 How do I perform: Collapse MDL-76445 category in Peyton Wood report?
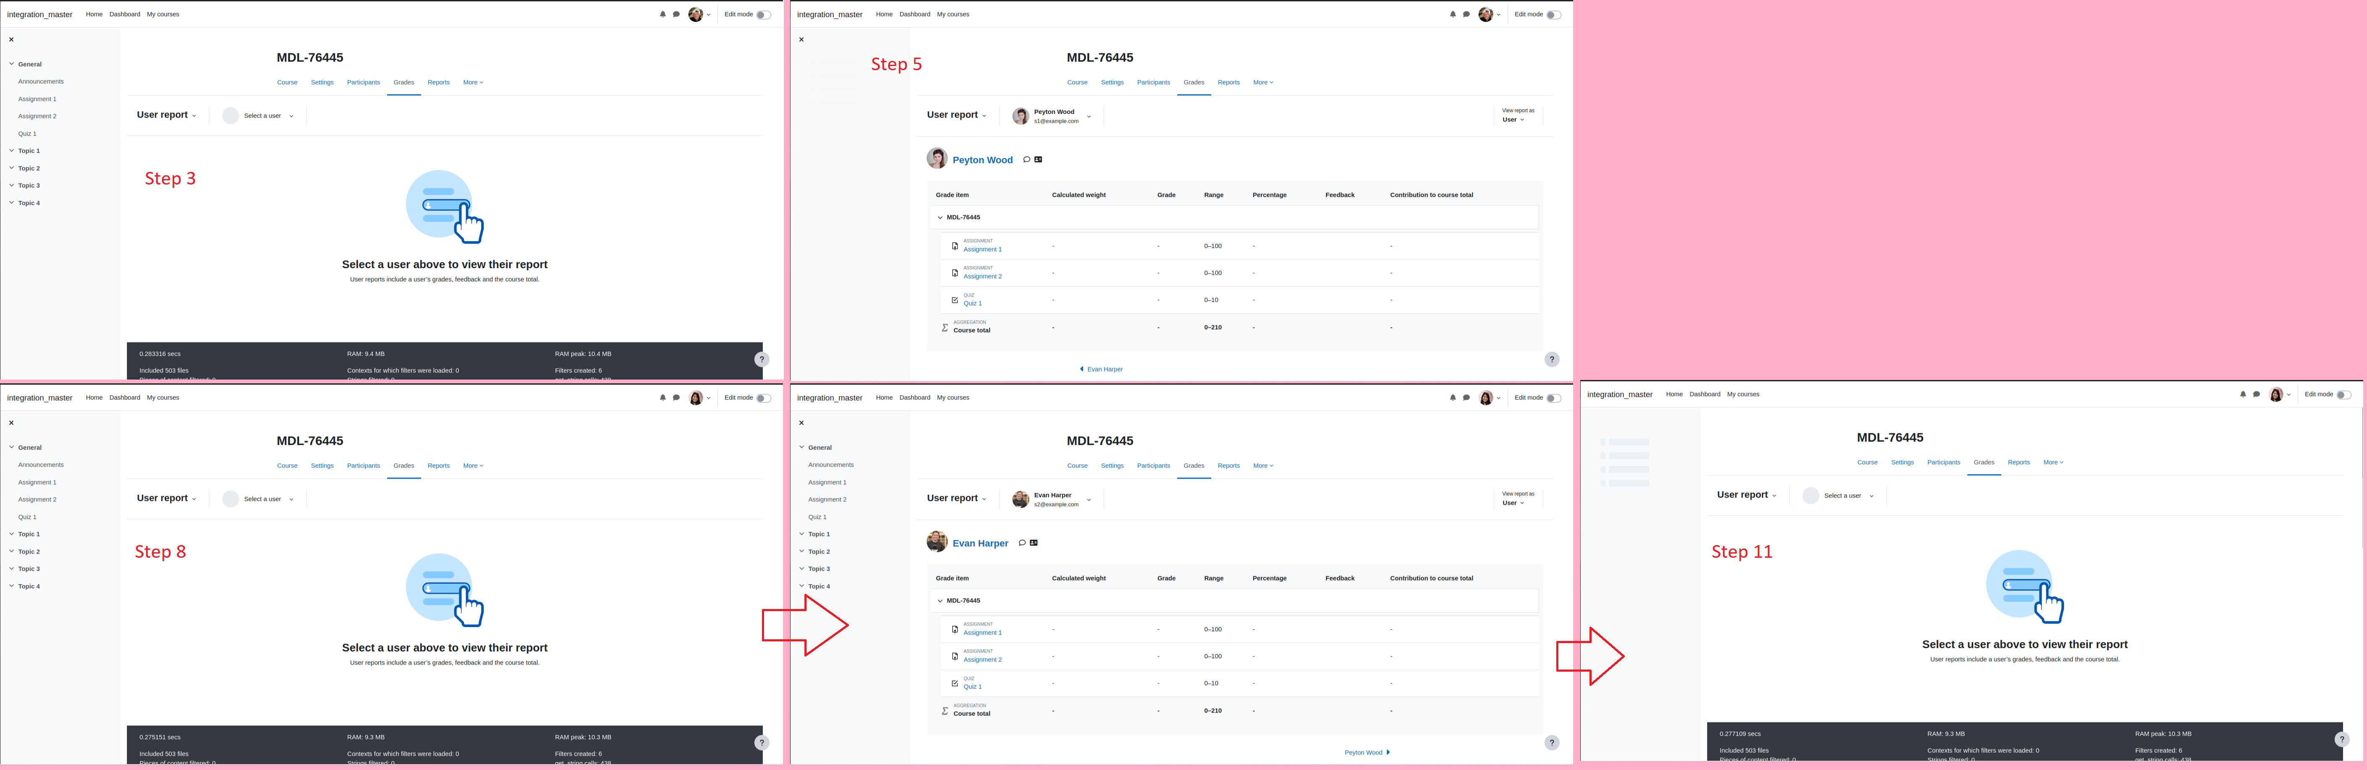pos(940,218)
